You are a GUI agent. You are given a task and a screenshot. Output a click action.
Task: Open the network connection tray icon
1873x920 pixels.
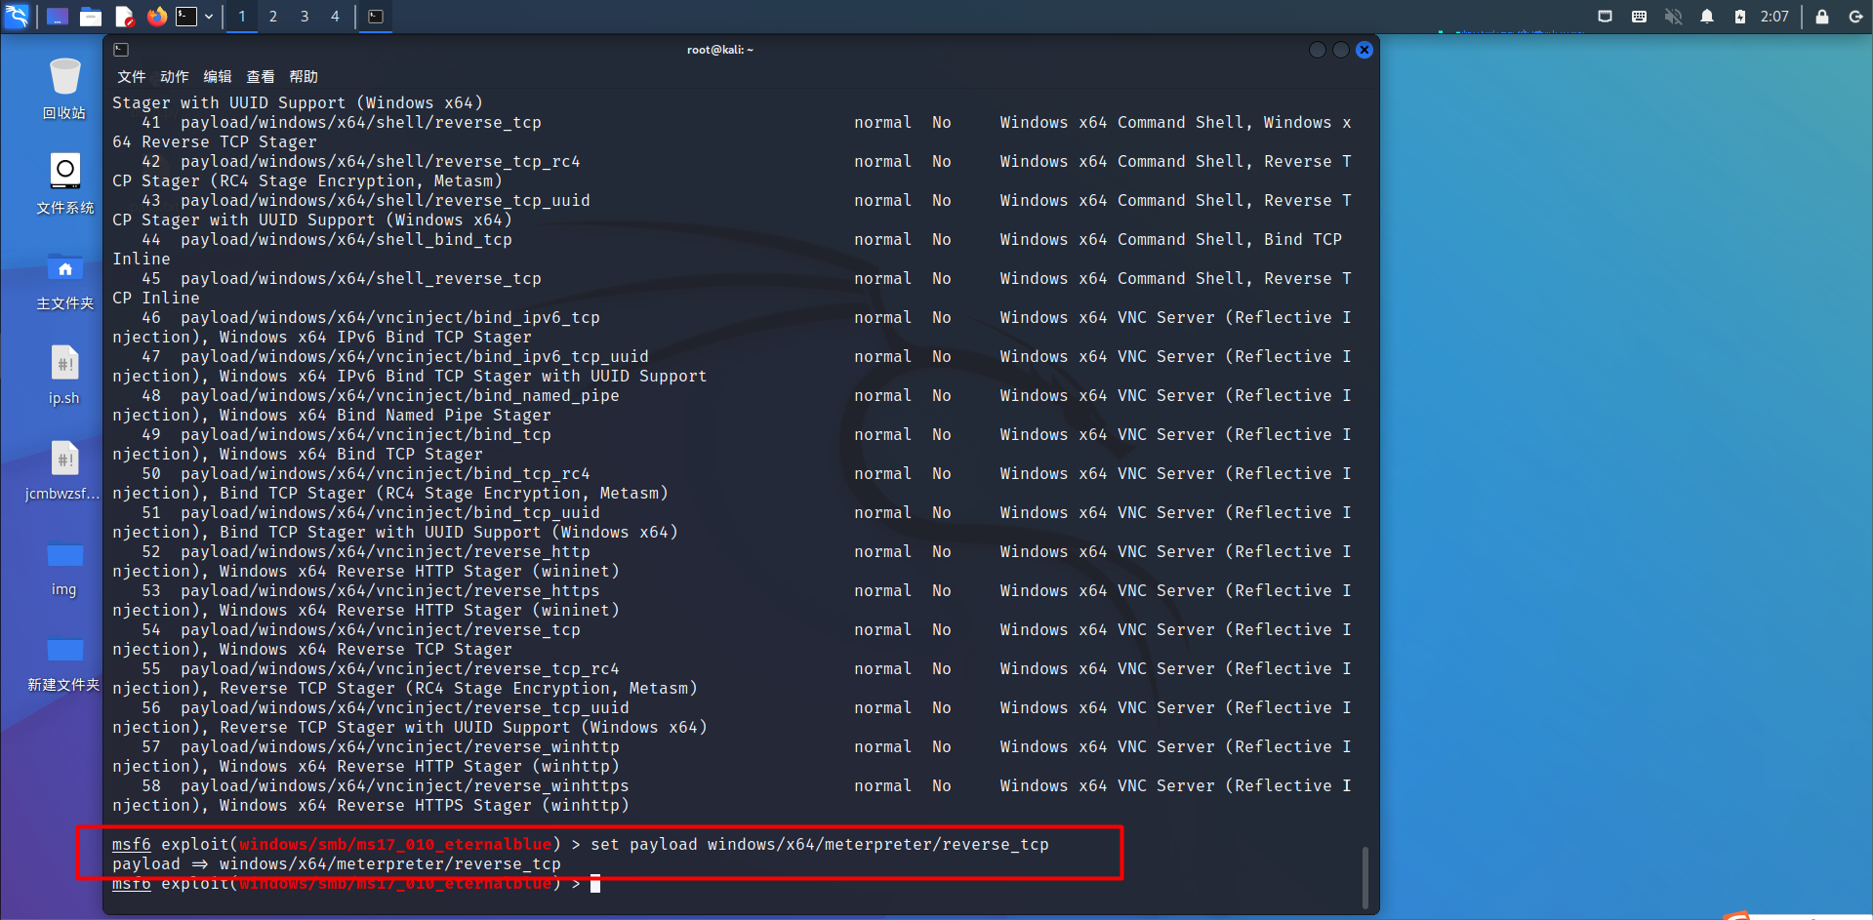click(1606, 17)
